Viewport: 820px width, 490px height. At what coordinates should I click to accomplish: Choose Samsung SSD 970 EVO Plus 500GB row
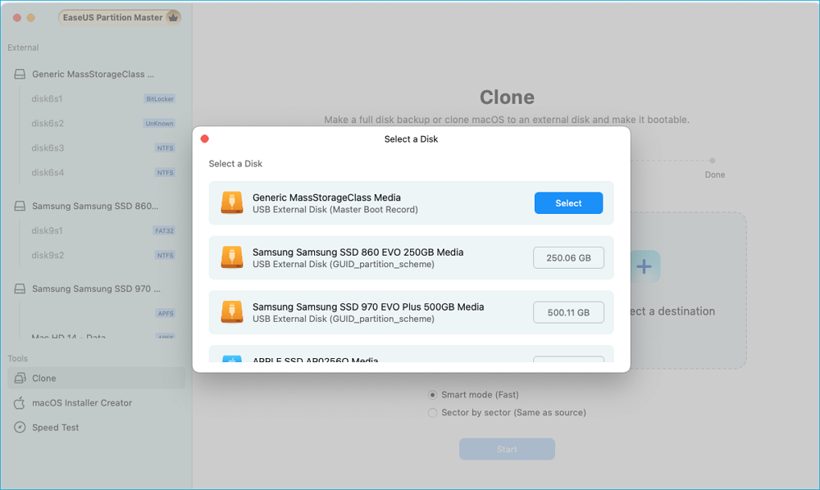(411, 312)
